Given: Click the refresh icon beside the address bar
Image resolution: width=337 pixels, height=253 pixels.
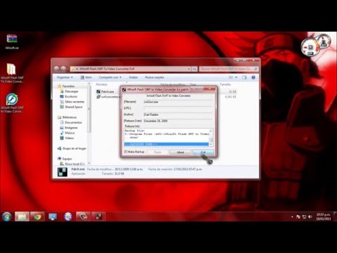Looking at the screenshot, I should 194,69.
